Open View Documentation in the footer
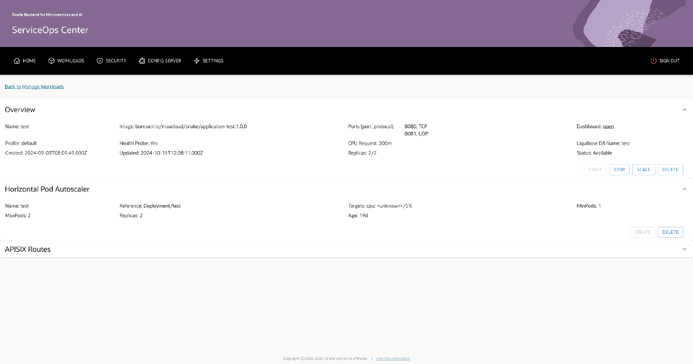This screenshot has height=364, width=693. [x=392, y=358]
